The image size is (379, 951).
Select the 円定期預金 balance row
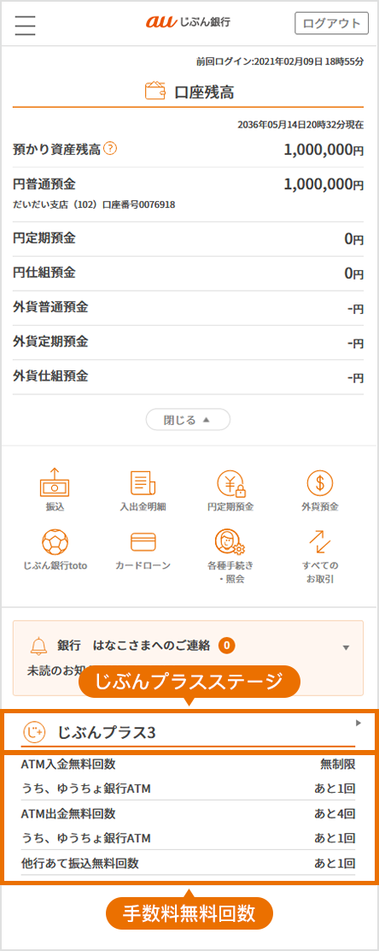click(x=188, y=239)
